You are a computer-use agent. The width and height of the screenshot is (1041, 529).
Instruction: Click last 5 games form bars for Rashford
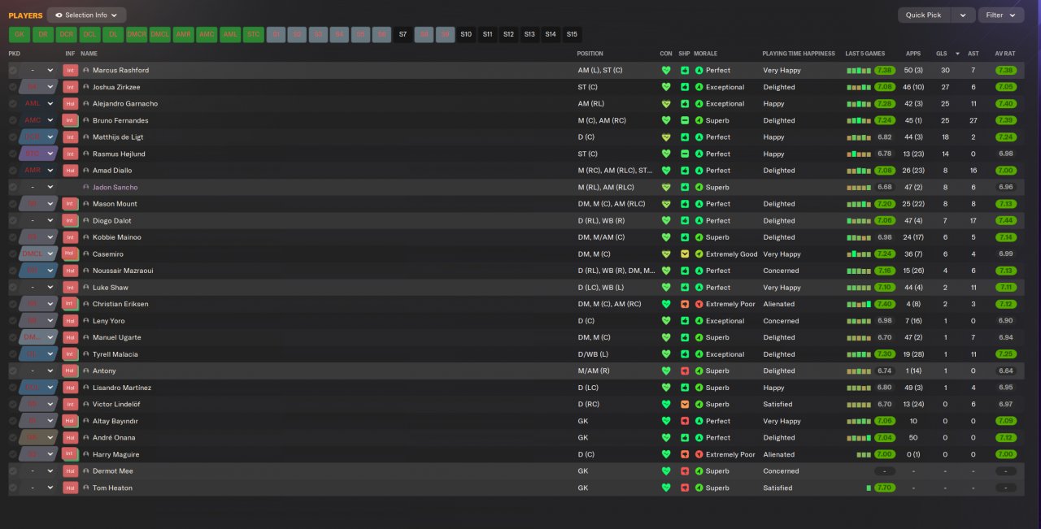(x=859, y=71)
